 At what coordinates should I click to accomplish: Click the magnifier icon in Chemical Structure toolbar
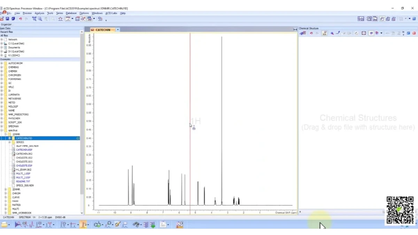[332, 33]
